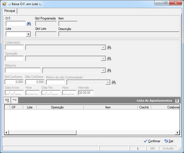Focus the Motivo da não Conformidade code field
Screen dimensions: 184x153
click(56, 82)
